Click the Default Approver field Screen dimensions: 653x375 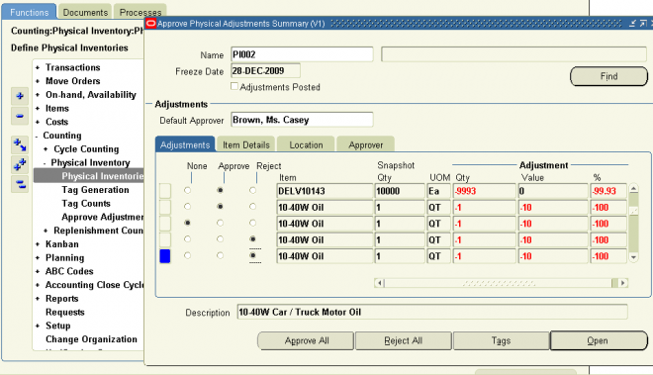coord(302,120)
